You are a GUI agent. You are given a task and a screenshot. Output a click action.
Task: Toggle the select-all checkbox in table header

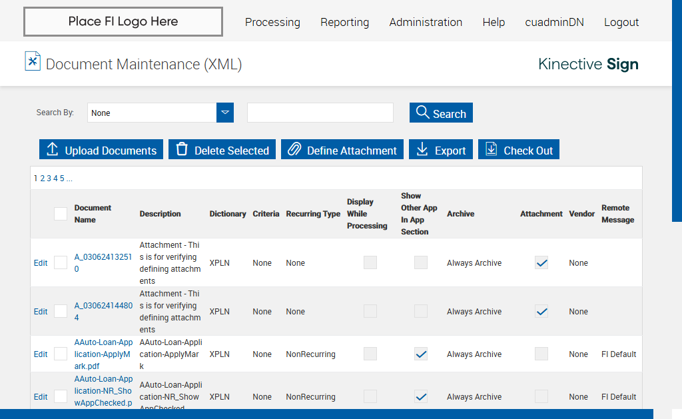point(61,214)
